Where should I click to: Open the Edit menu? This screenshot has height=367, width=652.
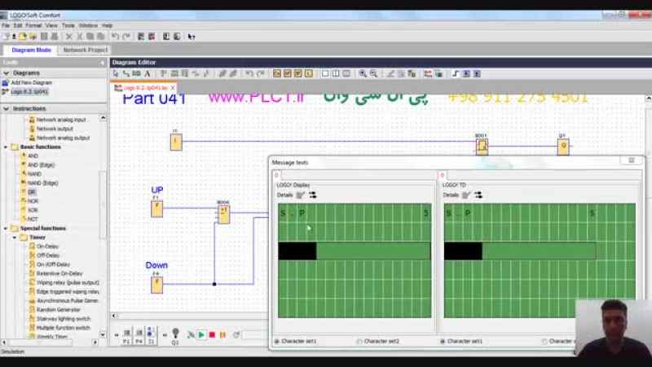18,25
